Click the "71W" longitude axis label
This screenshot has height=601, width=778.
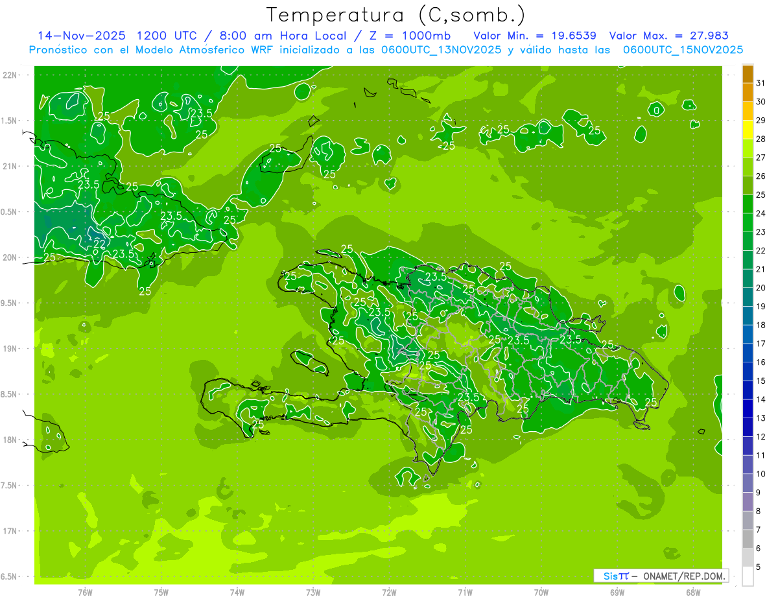coord(465,592)
